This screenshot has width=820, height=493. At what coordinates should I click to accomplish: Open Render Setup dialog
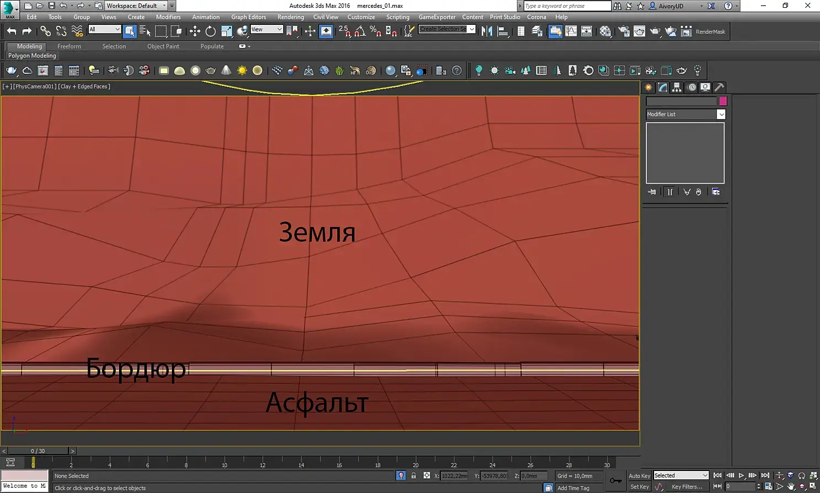coord(624,31)
